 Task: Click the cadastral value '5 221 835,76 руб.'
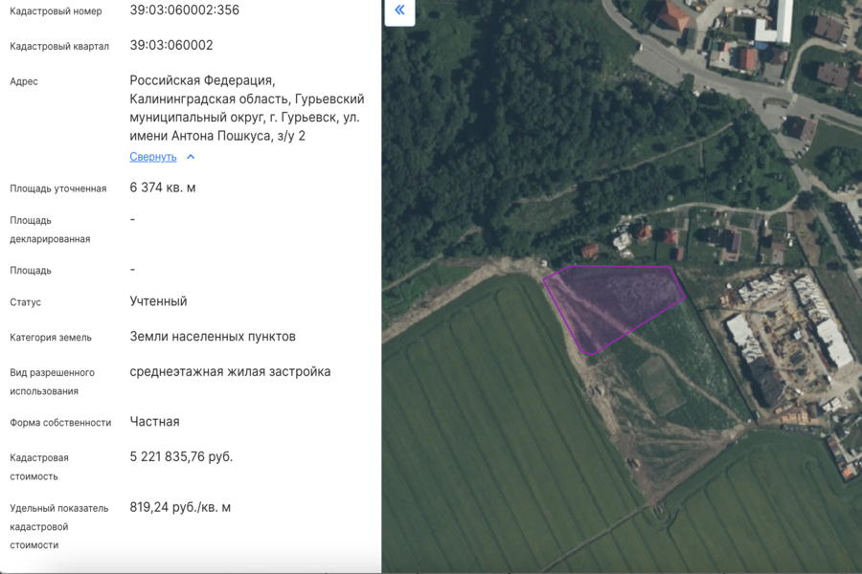tap(181, 456)
